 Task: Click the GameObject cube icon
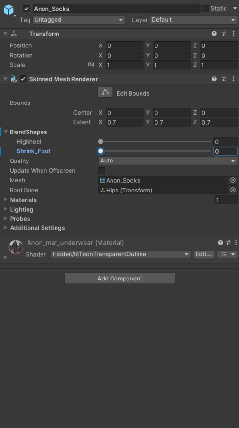[8, 10]
